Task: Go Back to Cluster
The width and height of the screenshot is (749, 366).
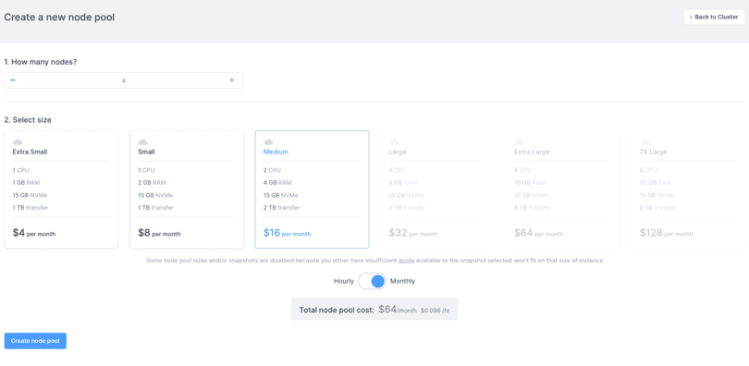Action: [x=714, y=17]
